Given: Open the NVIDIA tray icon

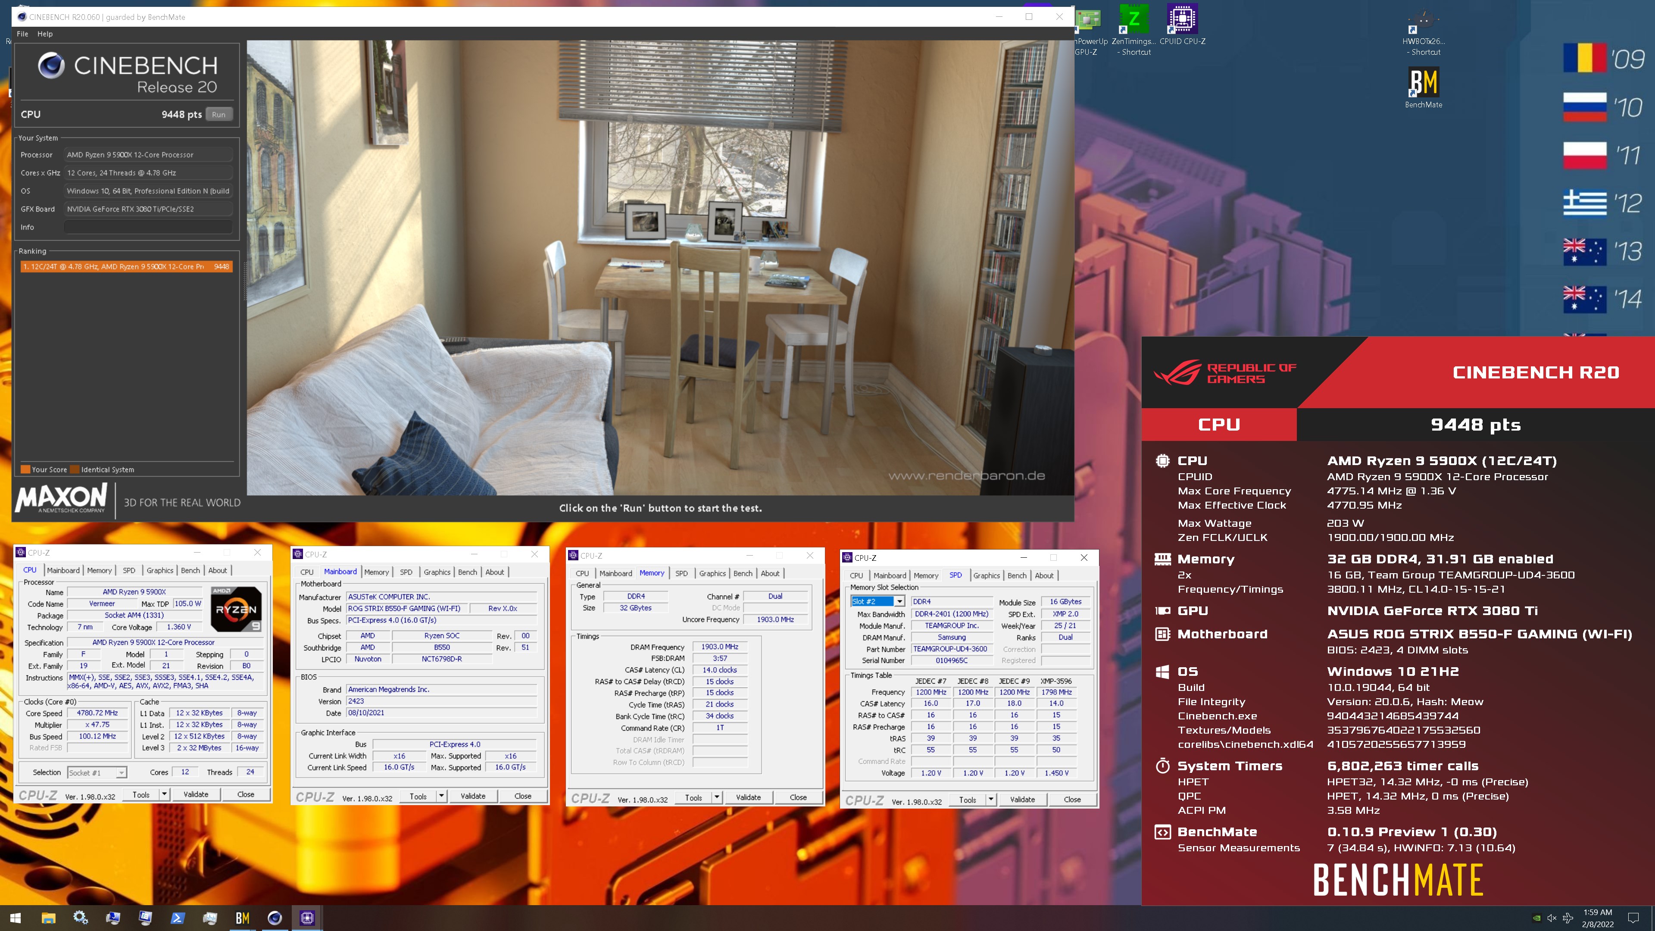Looking at the screenshot, I should pos(1536,918).
